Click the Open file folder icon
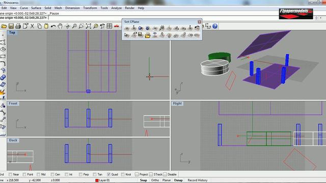 coord(4,26)
